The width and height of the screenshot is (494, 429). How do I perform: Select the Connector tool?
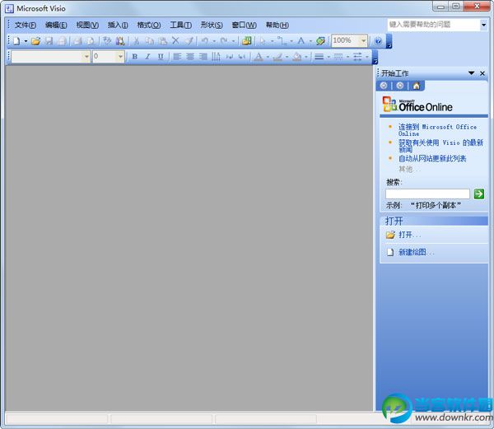(x=282, y=41)
